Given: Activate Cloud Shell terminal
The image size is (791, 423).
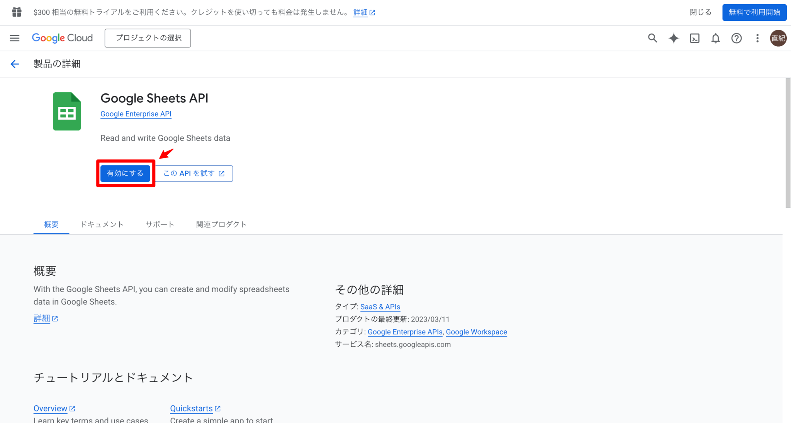Looking at the screenshot, I should [x=694, y=38].
